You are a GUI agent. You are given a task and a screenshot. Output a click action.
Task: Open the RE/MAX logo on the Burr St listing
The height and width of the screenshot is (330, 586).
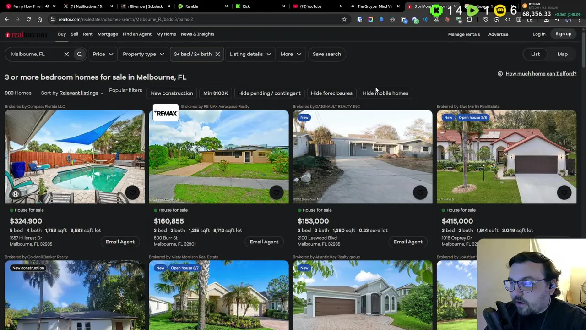click(165, 113)
